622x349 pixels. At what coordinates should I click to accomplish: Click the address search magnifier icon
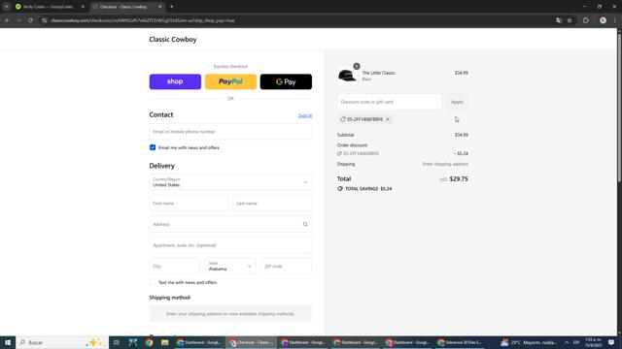305,224
